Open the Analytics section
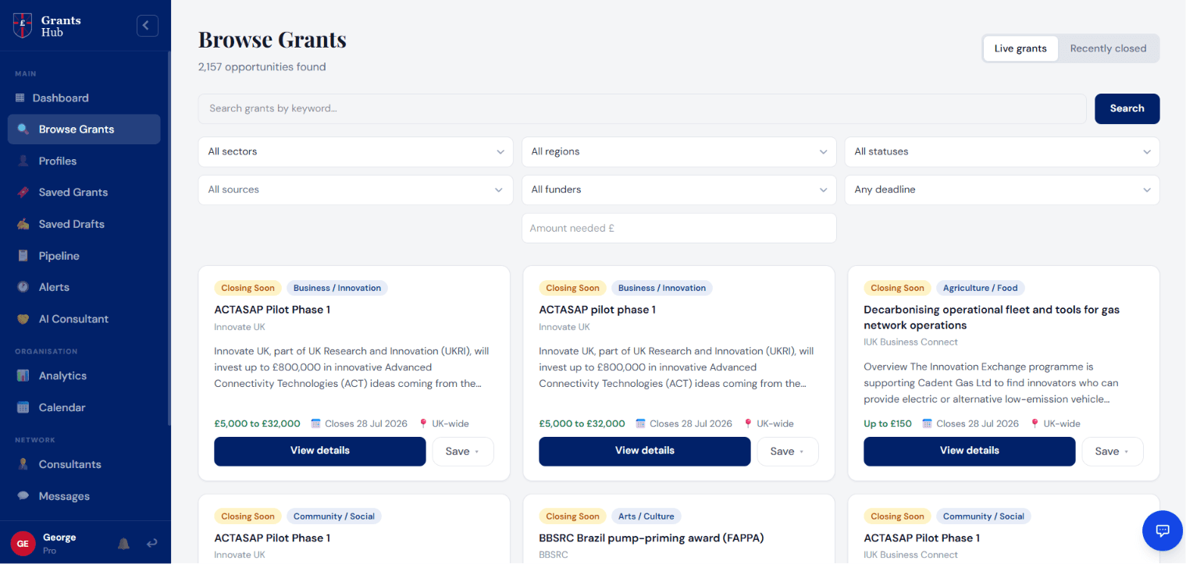 (x=84, y=376)
